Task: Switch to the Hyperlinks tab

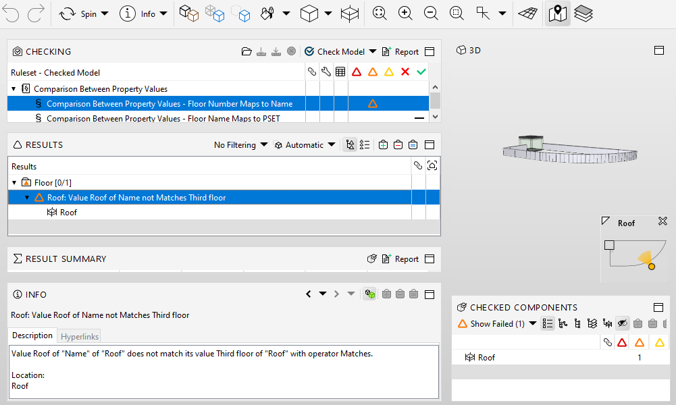Action: (x=79, y=337)
